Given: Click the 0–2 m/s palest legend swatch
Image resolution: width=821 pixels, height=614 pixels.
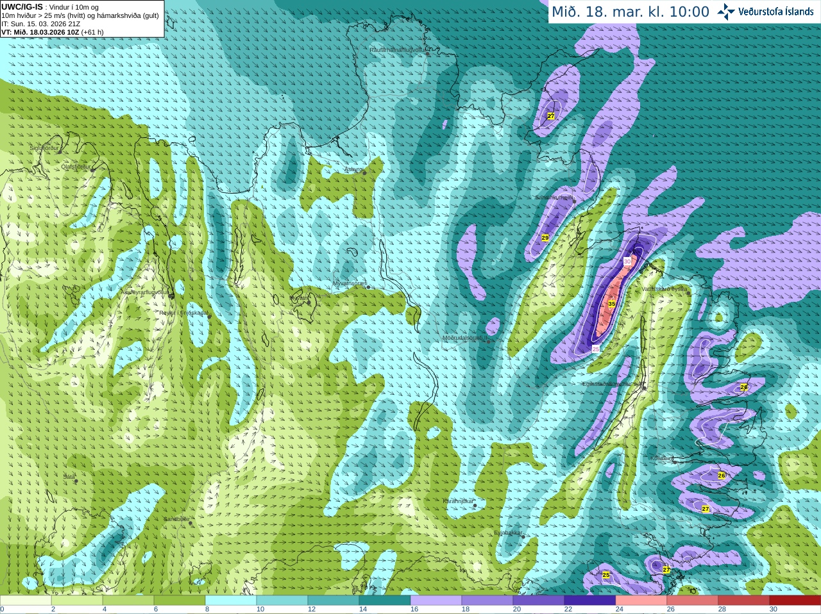Looking at the screenshot, I should [x=26, y=600].
